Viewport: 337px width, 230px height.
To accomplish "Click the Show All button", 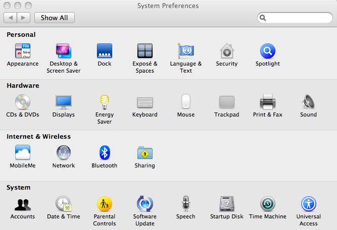I will [x=55, y=18].
